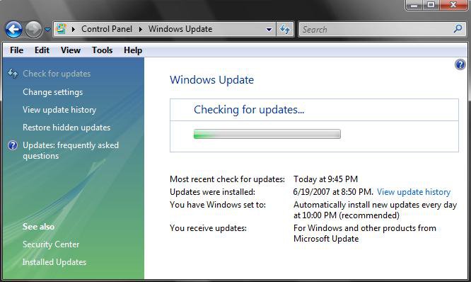Open the Help menu
Viewport: 471px width, 282px height.
coord(133,50)
